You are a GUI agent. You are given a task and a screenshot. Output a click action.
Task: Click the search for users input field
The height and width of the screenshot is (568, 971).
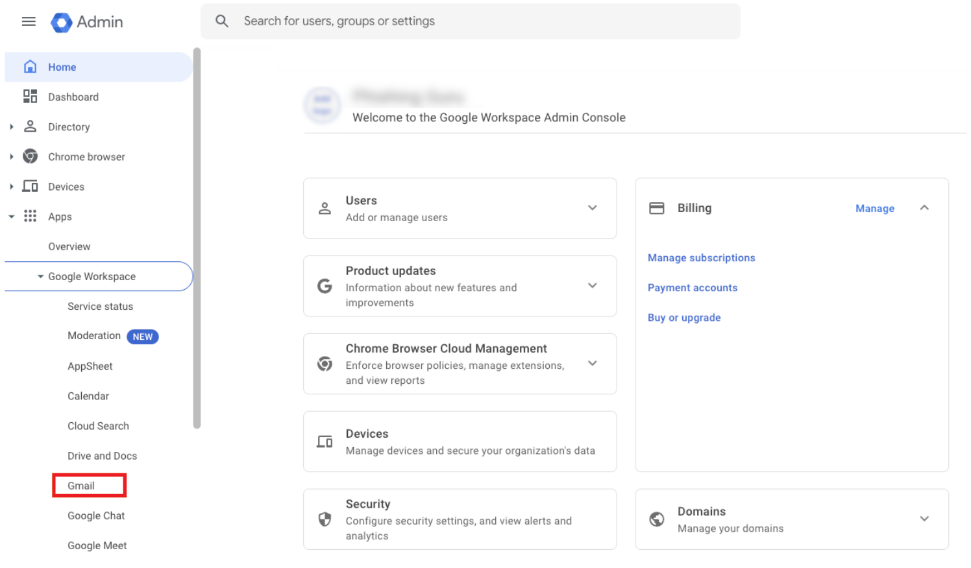(389, 21)
